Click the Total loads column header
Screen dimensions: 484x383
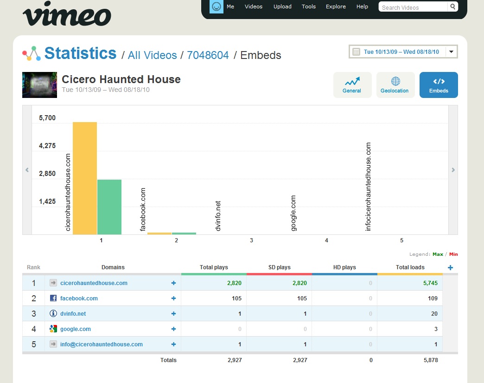tap(410, 267)
